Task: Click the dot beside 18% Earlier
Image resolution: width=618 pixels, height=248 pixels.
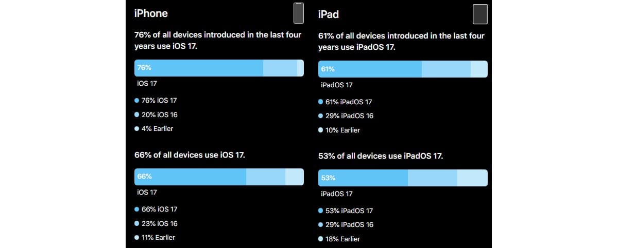Action: click(x=321, y=239)
